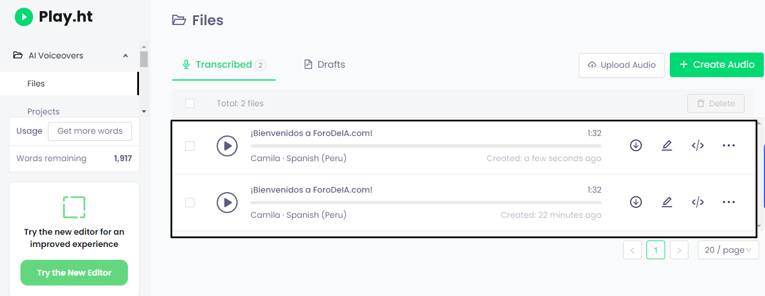Screen dimensions: 765x296
Task: Open more options for the second audio
Action: click(729, 203)
